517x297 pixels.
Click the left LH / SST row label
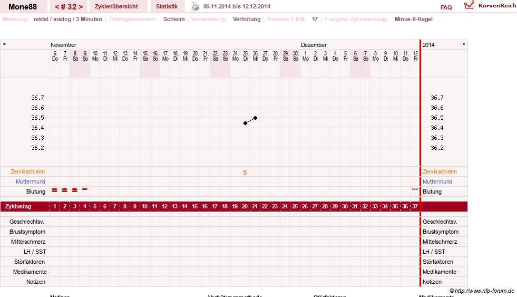point(35,252)
